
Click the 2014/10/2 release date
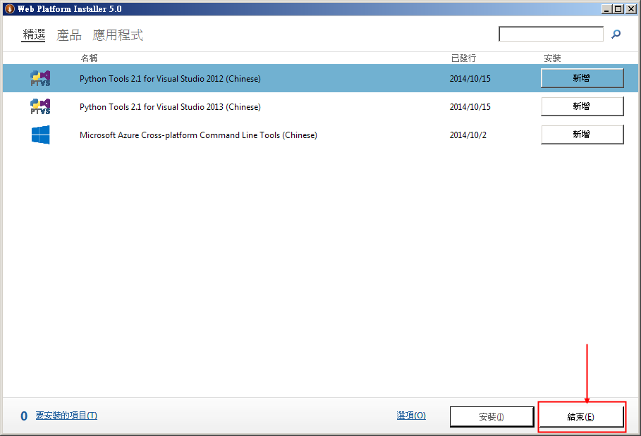pos(468,135)
